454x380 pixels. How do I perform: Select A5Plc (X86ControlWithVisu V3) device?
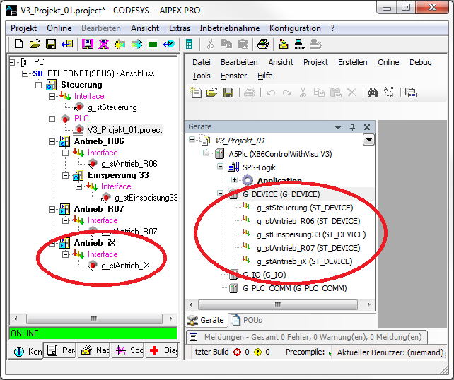(280, 154)
